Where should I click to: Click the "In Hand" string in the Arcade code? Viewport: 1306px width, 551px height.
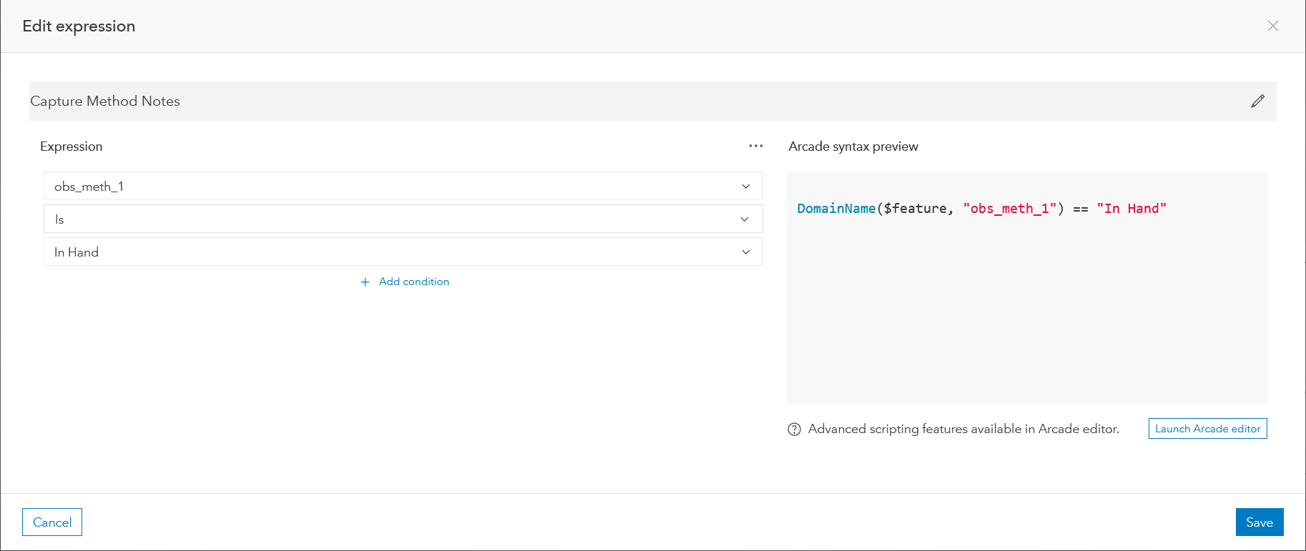(x=1131, y=209)
